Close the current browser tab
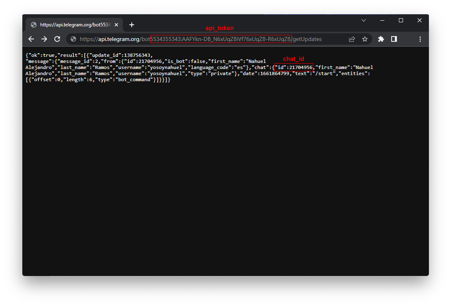Image resolution: width=450 pixels, height=306 pixels. pos(116,24)
